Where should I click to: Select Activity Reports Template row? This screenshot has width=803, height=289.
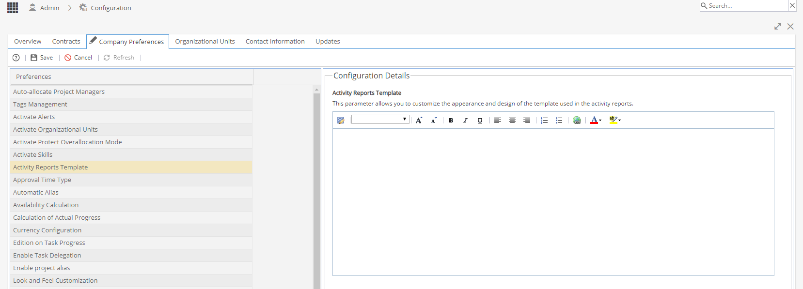(131, 167)
